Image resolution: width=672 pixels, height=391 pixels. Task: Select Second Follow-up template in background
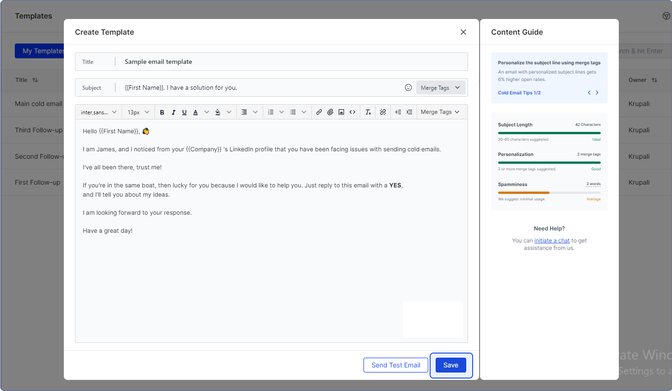click(x=39, y=156)
